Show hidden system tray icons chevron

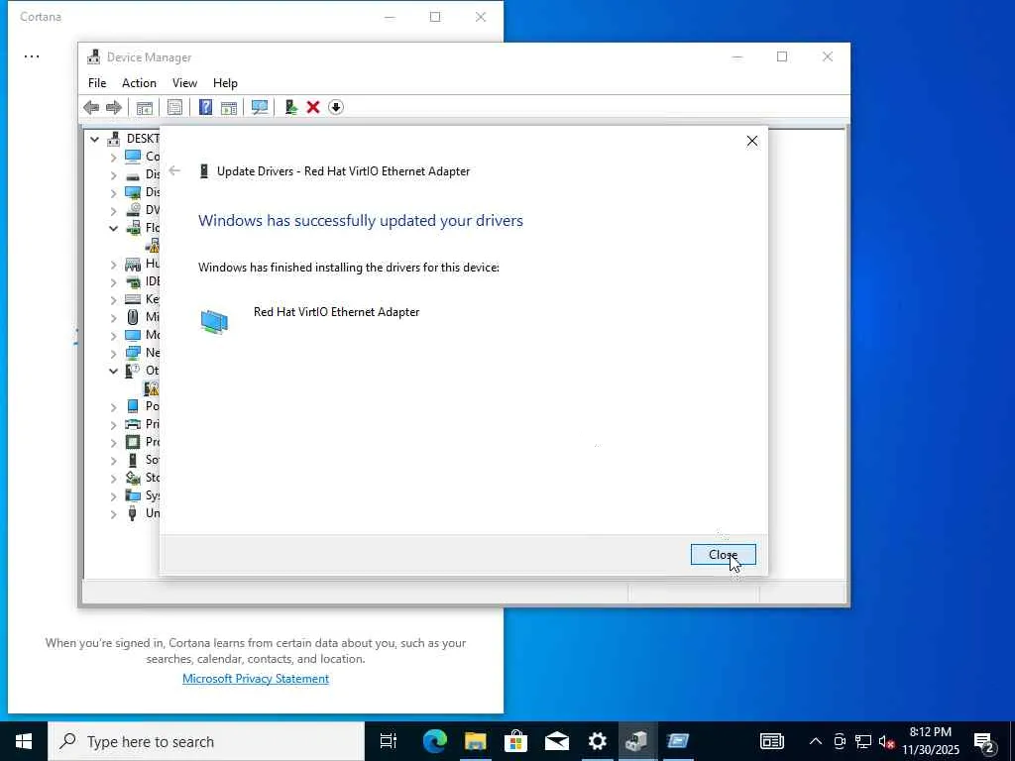(816, 741)
